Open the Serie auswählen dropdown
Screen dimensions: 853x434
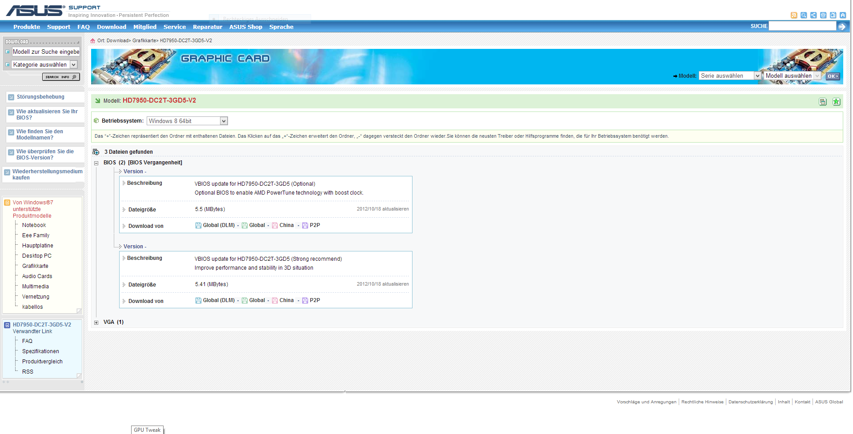(x=730, y=76)
